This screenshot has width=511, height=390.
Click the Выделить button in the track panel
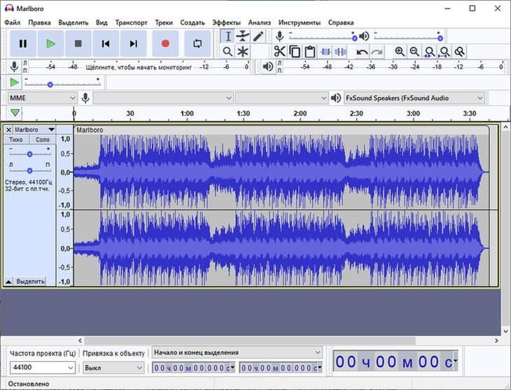[x=30, y=281]
